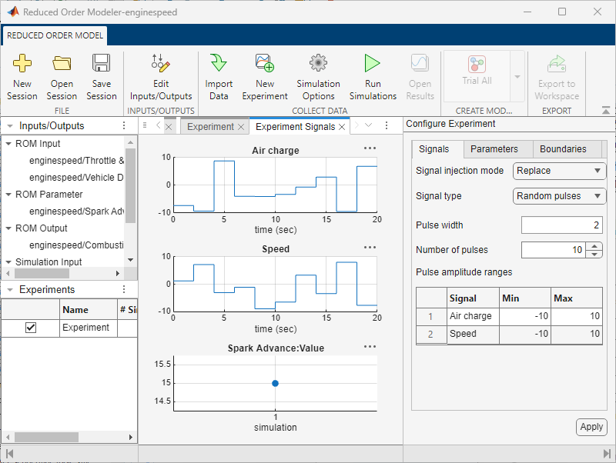Viewport: 616px width, 463px height.
Task: Enable the Experiment checkbox
Action: point(29,327)
